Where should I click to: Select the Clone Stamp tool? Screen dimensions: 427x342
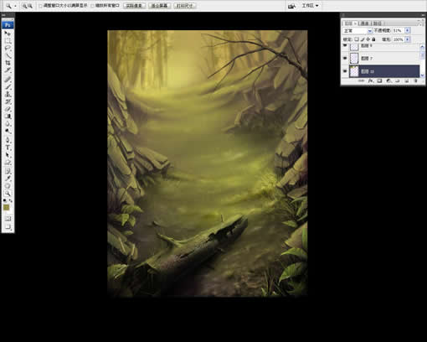coord(8,94)
